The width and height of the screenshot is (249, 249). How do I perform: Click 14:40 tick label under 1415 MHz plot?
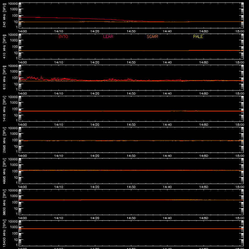(x=167, y=125)
